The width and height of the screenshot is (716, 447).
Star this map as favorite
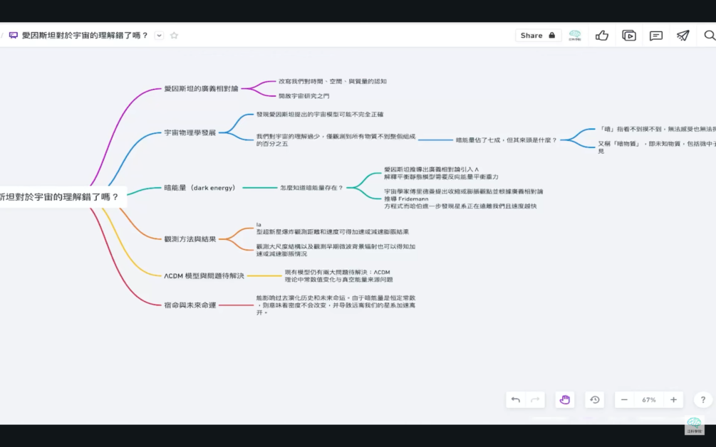click(175, 36)
